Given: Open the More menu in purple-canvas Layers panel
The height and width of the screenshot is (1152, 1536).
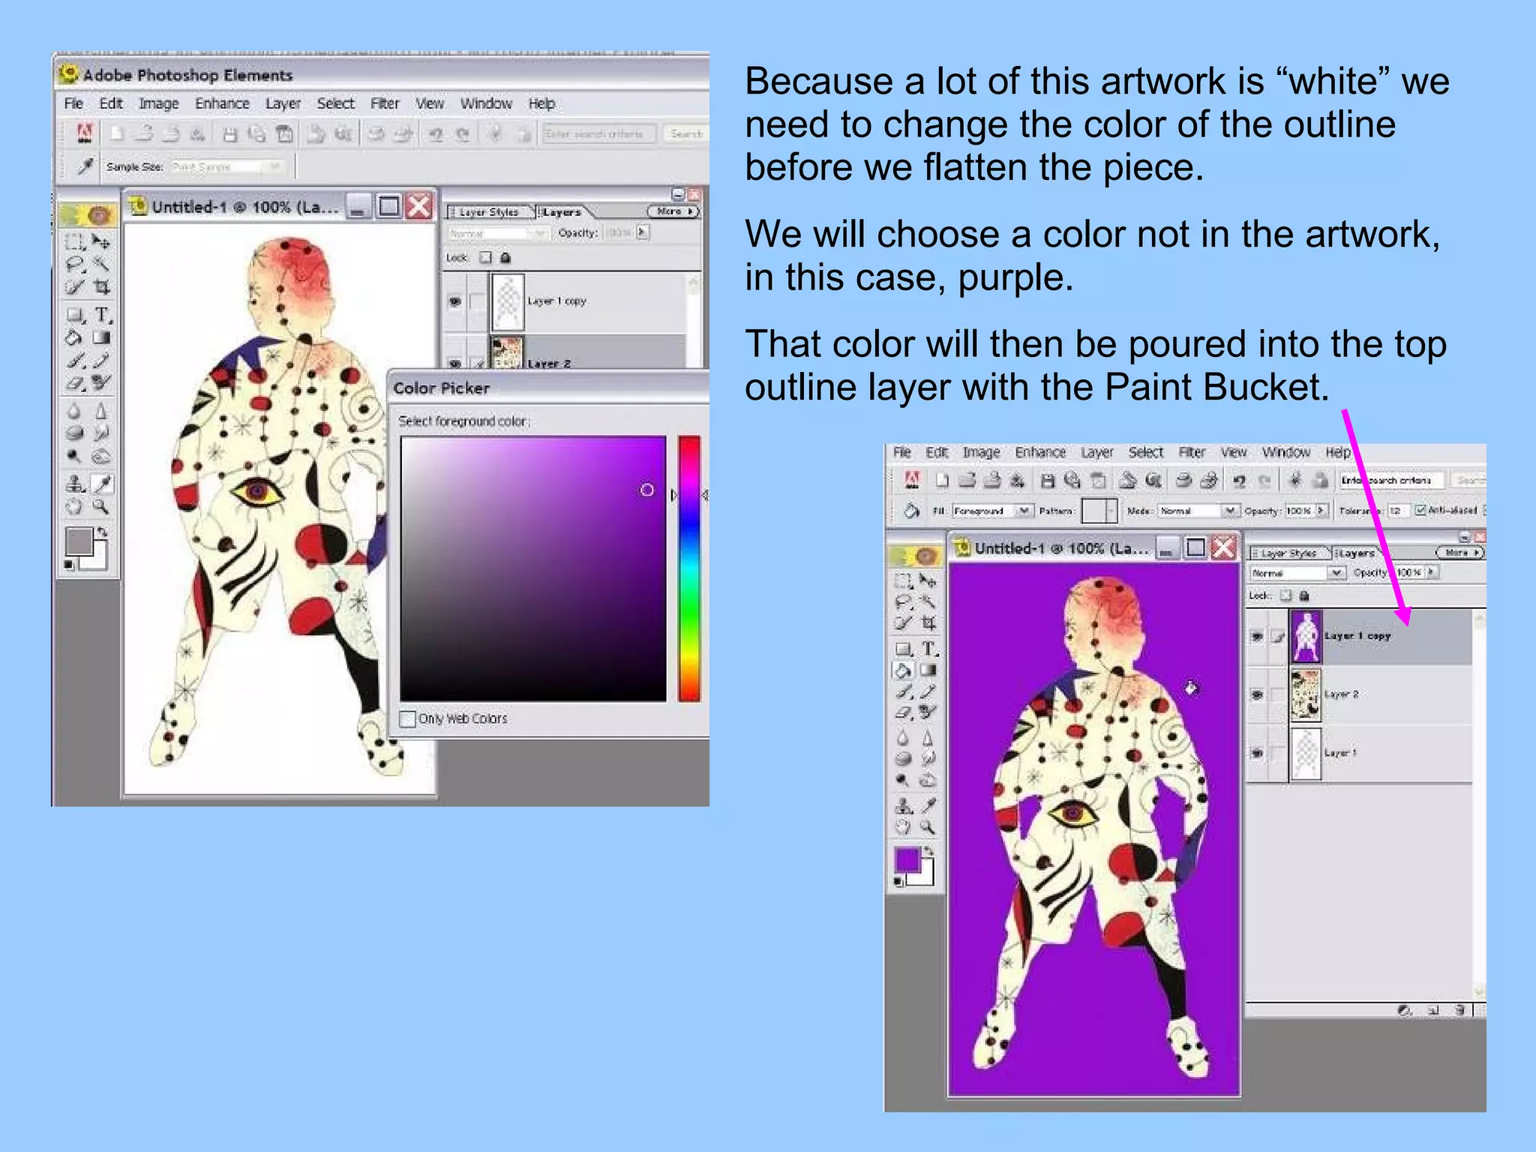Looking at the screenshot, I should coord(1459,553).
